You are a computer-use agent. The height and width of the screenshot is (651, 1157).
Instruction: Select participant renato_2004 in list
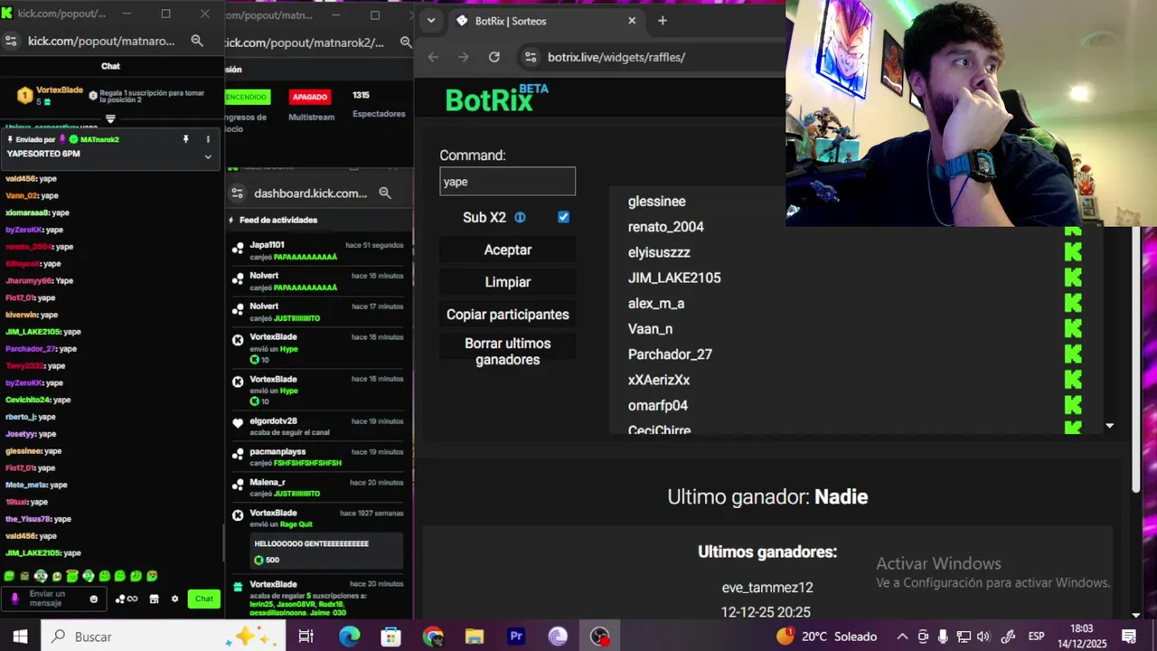pos(665,227)
